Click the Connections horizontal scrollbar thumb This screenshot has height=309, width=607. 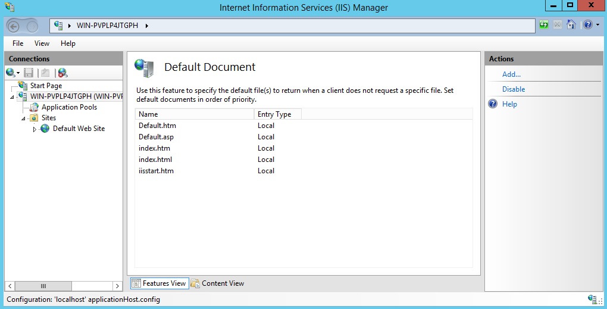pyautogui.click(x=43, y=286)
